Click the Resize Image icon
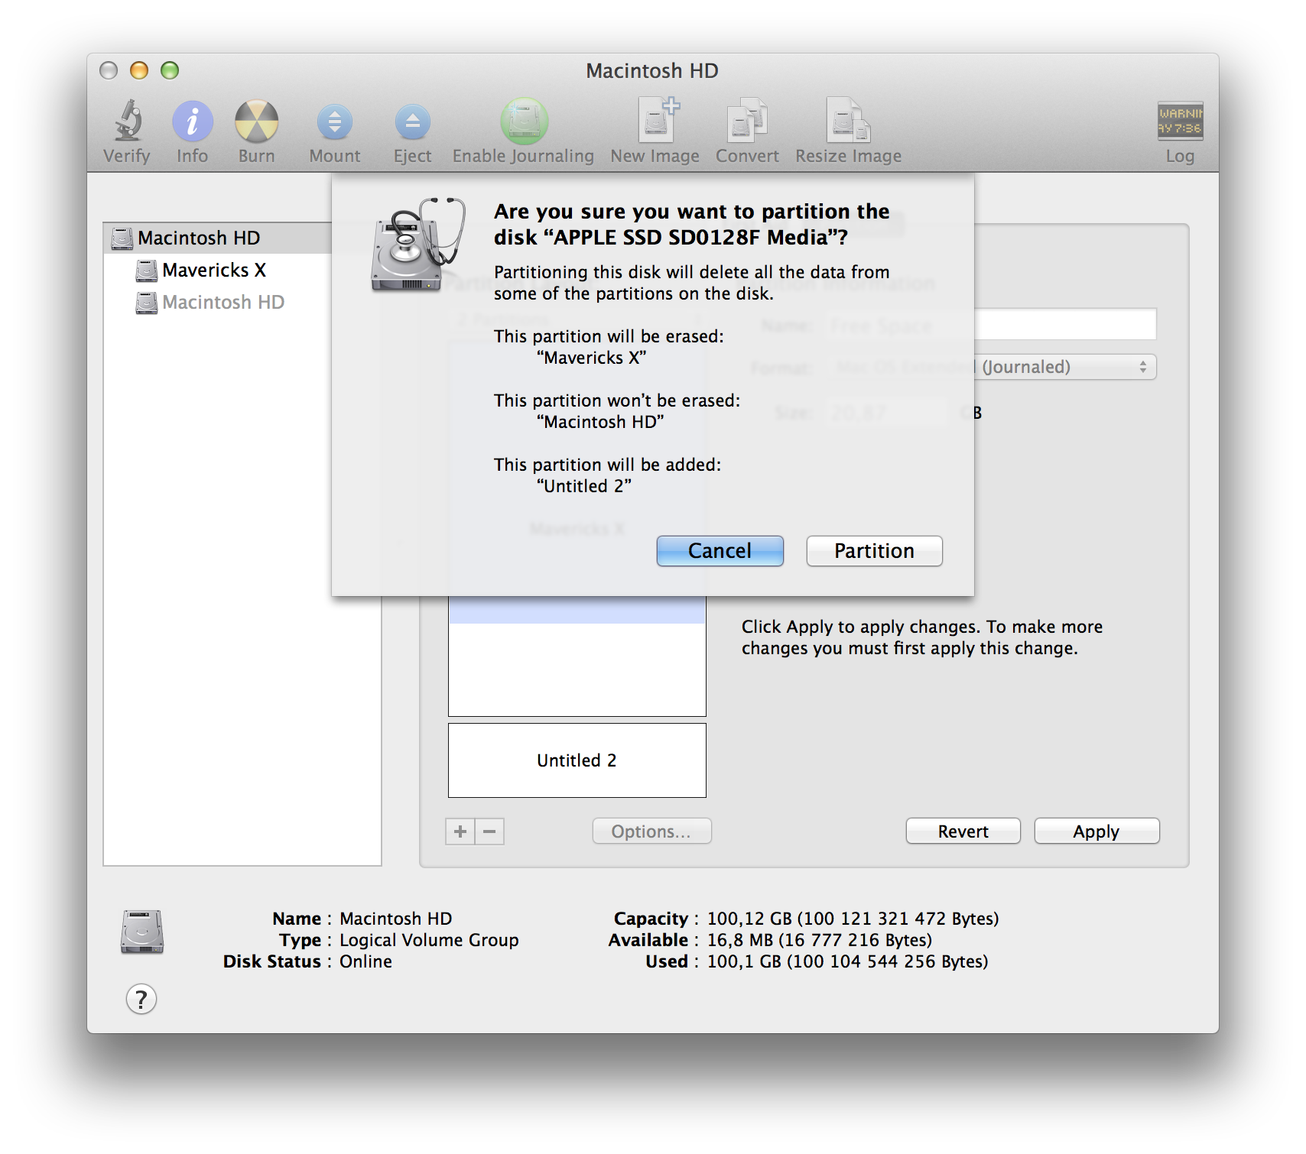Image resolution: width=1306 pixels, height=1154 pixels. [x=848, y=120]
